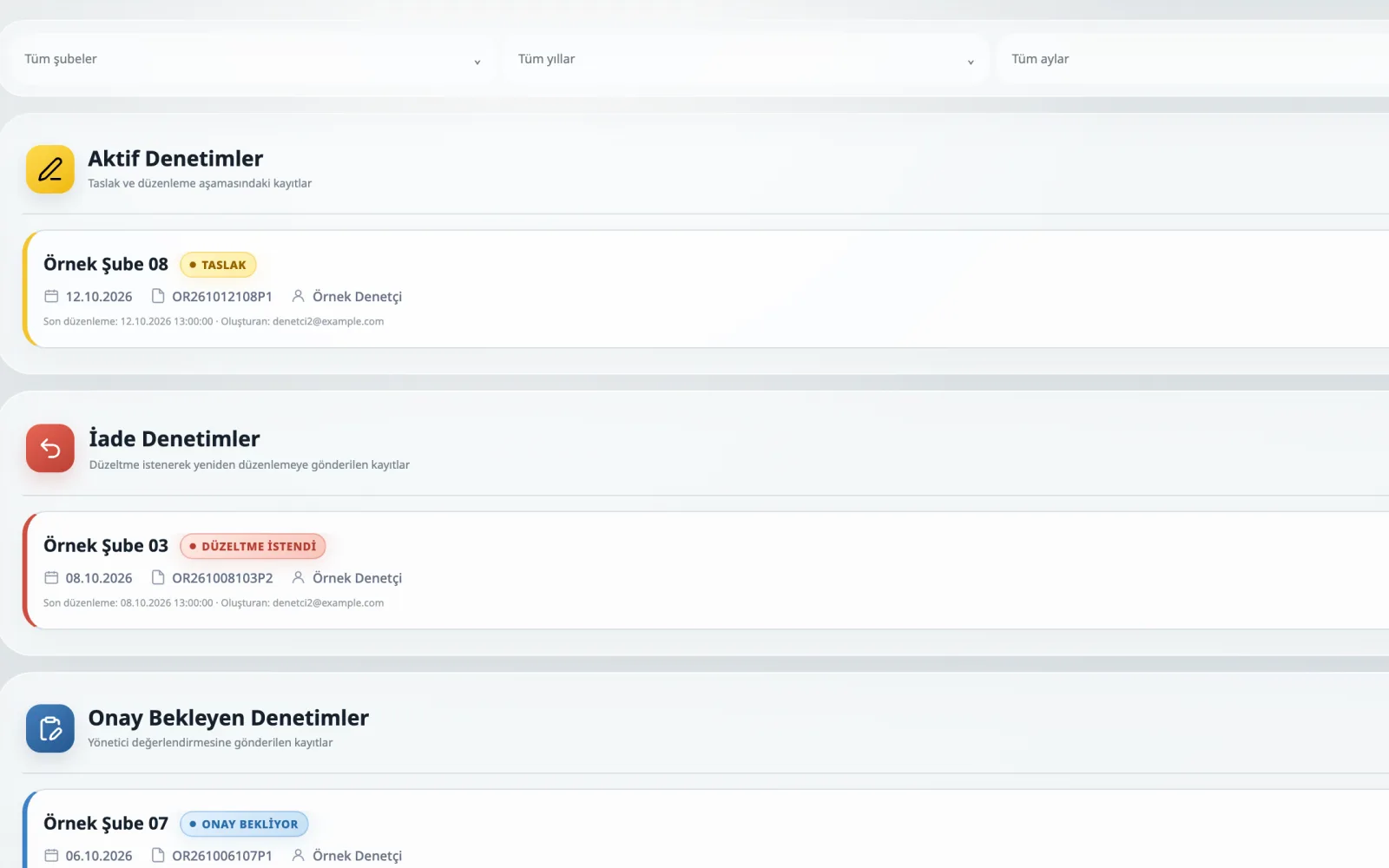Click the ONAY BEKLİYOR status badge

click(244, 824)
